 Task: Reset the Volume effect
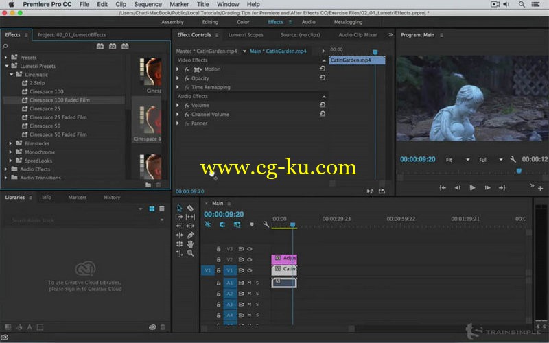(323, 105)
